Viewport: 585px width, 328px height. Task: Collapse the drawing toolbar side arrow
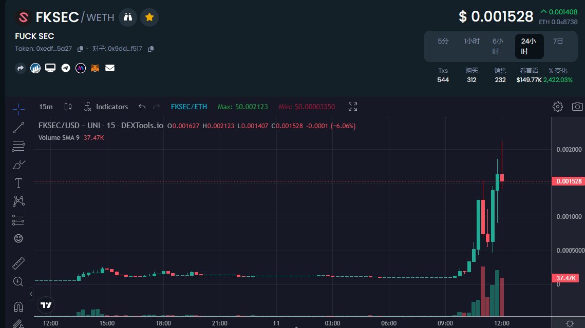pos(31,294)
